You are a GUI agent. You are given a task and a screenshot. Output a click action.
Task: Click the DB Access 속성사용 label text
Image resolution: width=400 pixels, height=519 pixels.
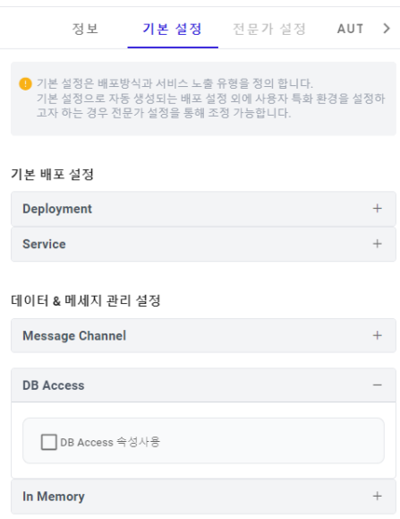coord(110,442)
